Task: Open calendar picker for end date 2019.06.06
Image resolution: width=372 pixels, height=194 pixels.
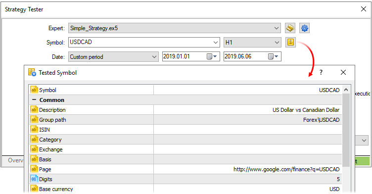Action: tap(273, 56)
